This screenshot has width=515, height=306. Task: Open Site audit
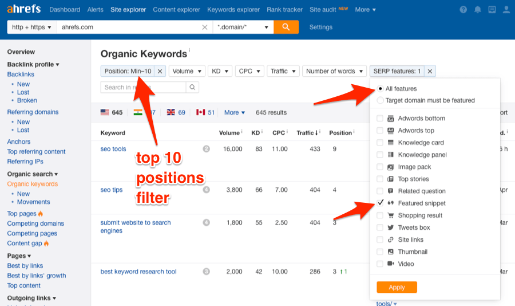click(x=323, y=10)
